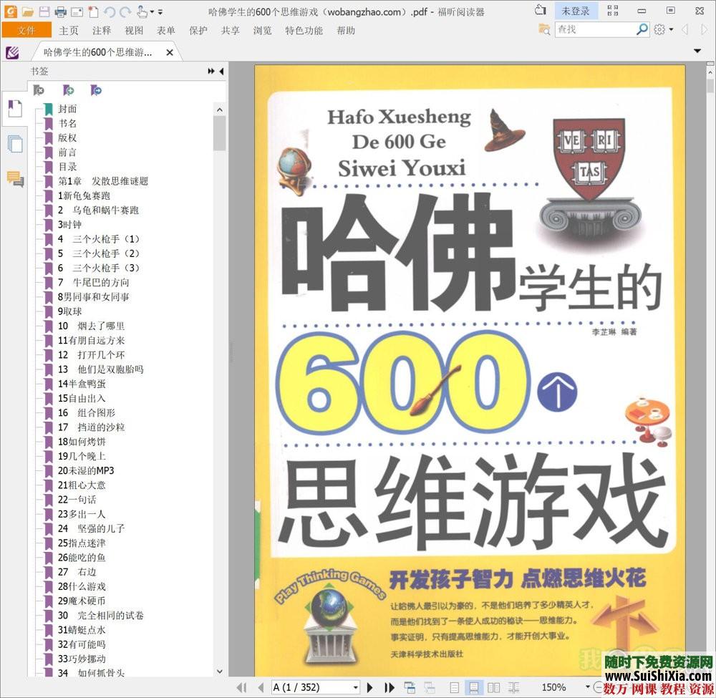
Task: Open the 共享 ribbon tab
Action: pyautogui.click(x=230, y=30)
